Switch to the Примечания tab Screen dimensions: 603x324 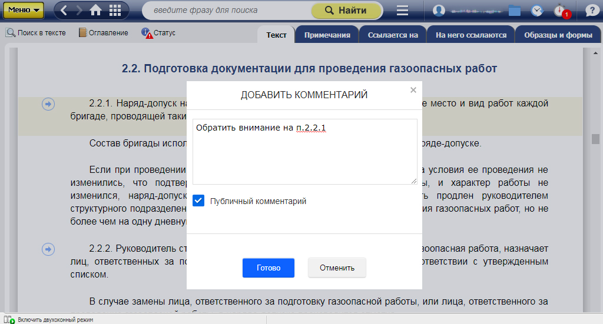[327, 35]
